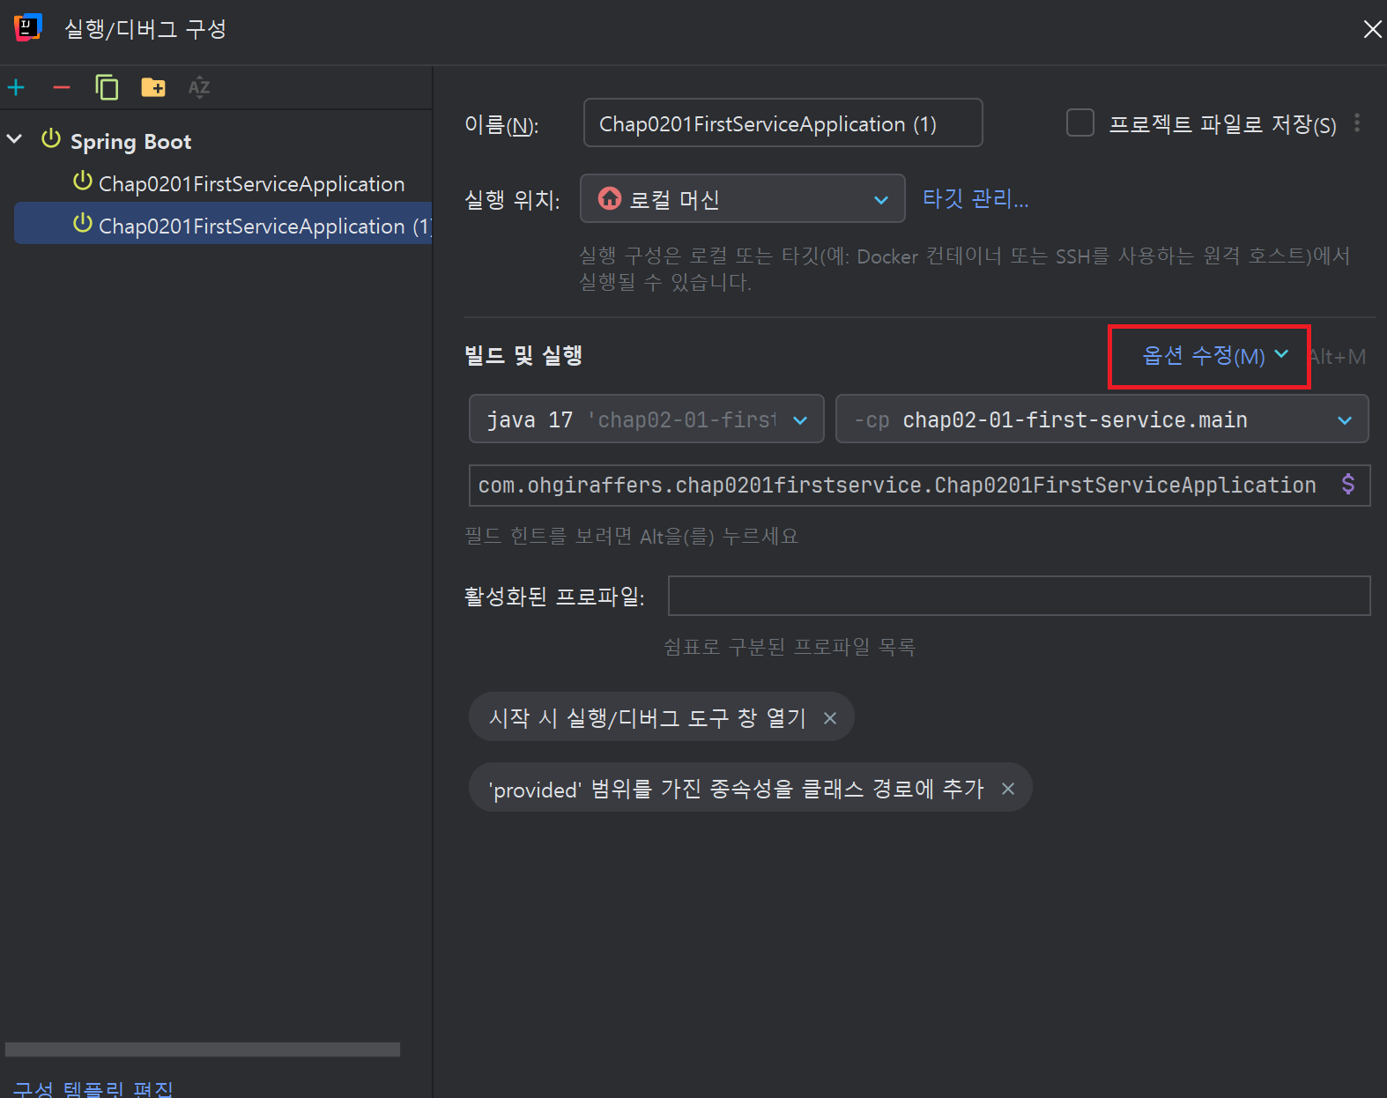Image resolution: width=1387 pixels, height=1098 pixels.
Task: Open the java 17 JDK dropdown
Action: (x=647, y=419)
